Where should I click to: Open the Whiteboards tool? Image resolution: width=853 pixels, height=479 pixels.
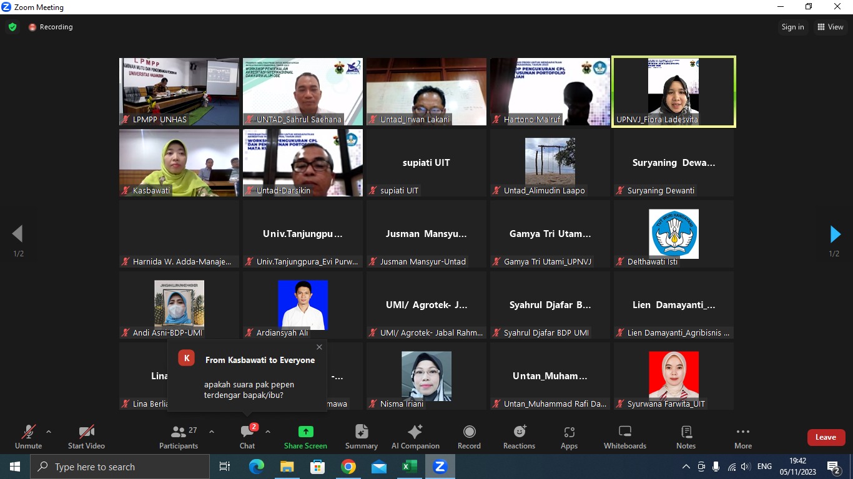[624, 437]
